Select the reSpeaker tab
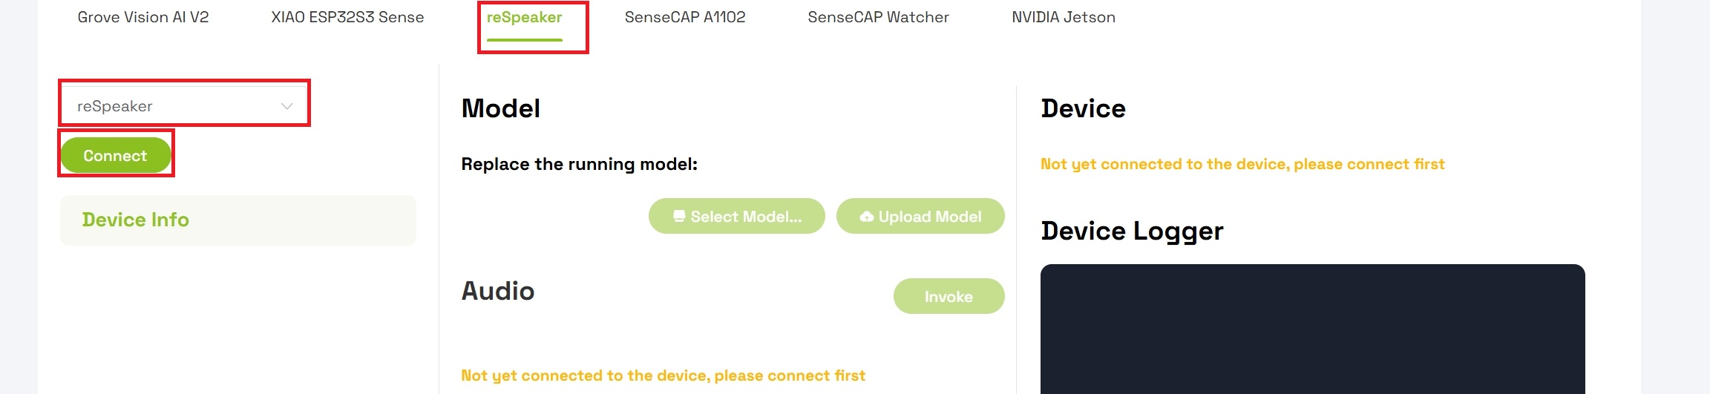 tap(524, 17)
